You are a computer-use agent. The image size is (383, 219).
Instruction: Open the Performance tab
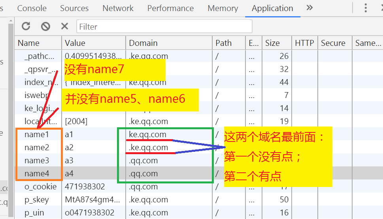pyautogui.click(x=170, y=8)
